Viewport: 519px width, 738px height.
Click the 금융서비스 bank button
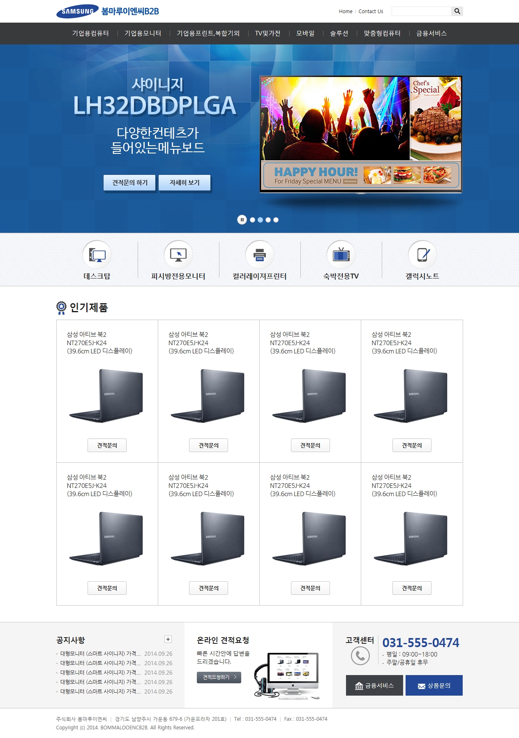tap(374, 685)
